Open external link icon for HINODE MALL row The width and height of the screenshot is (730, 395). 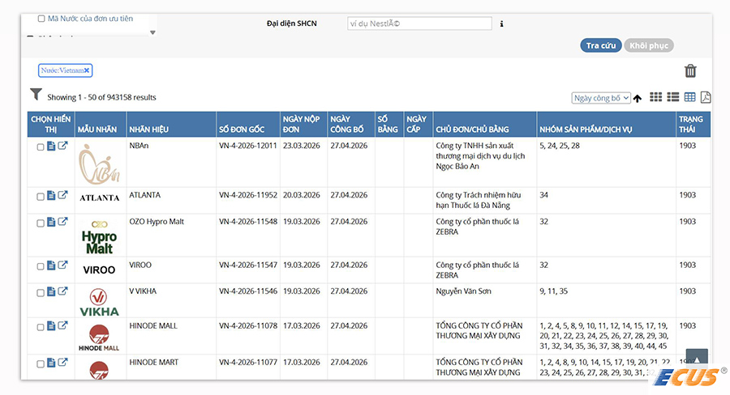[62, 325]
